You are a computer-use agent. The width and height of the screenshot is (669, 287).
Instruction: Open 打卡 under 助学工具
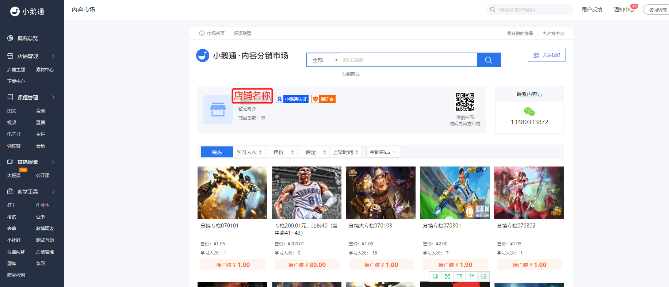[x=12, y=205]
